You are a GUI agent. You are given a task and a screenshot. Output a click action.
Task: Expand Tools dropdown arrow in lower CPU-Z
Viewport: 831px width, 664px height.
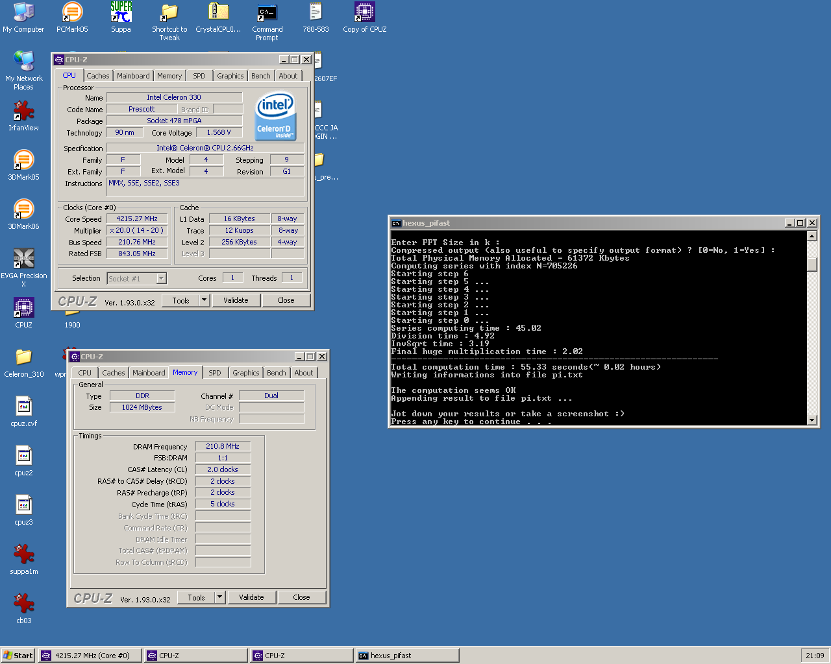click(x=220, y=597)
